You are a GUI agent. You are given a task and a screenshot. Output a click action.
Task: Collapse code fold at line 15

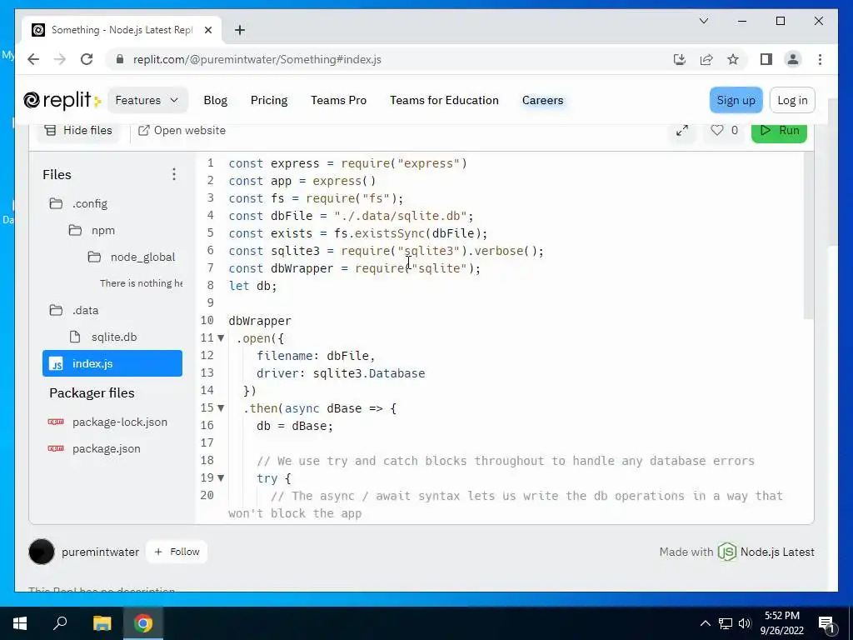(x=221, y=407)
